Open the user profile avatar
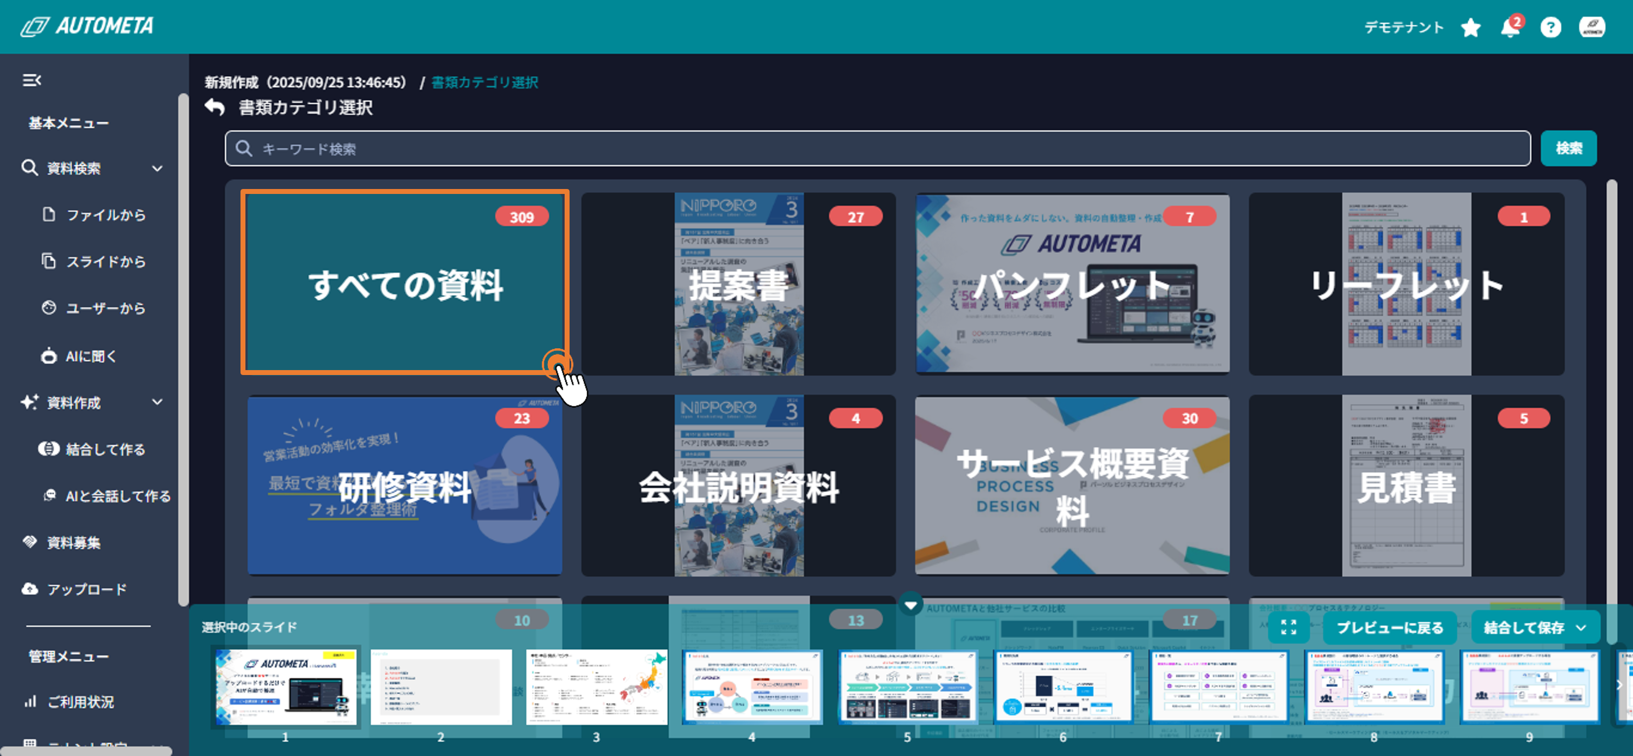 point(1591,27)
